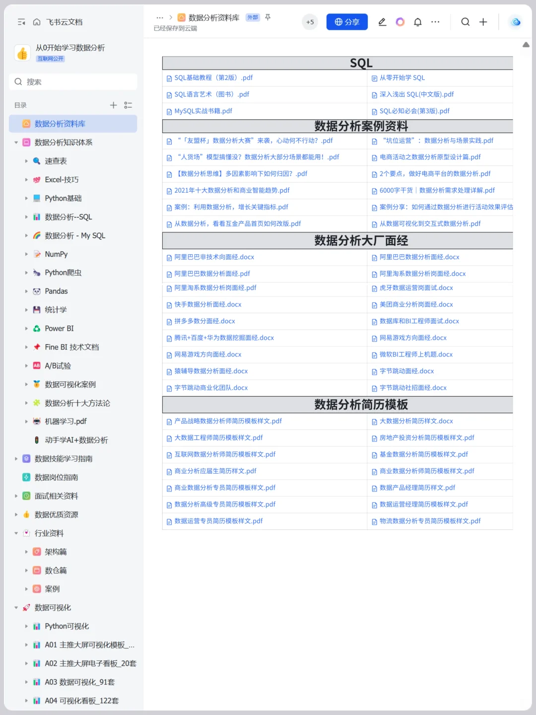This screenshot has width=536, height=715.
Task: Collapse the 数据可视化 tree node
Action: coord(16,608)
